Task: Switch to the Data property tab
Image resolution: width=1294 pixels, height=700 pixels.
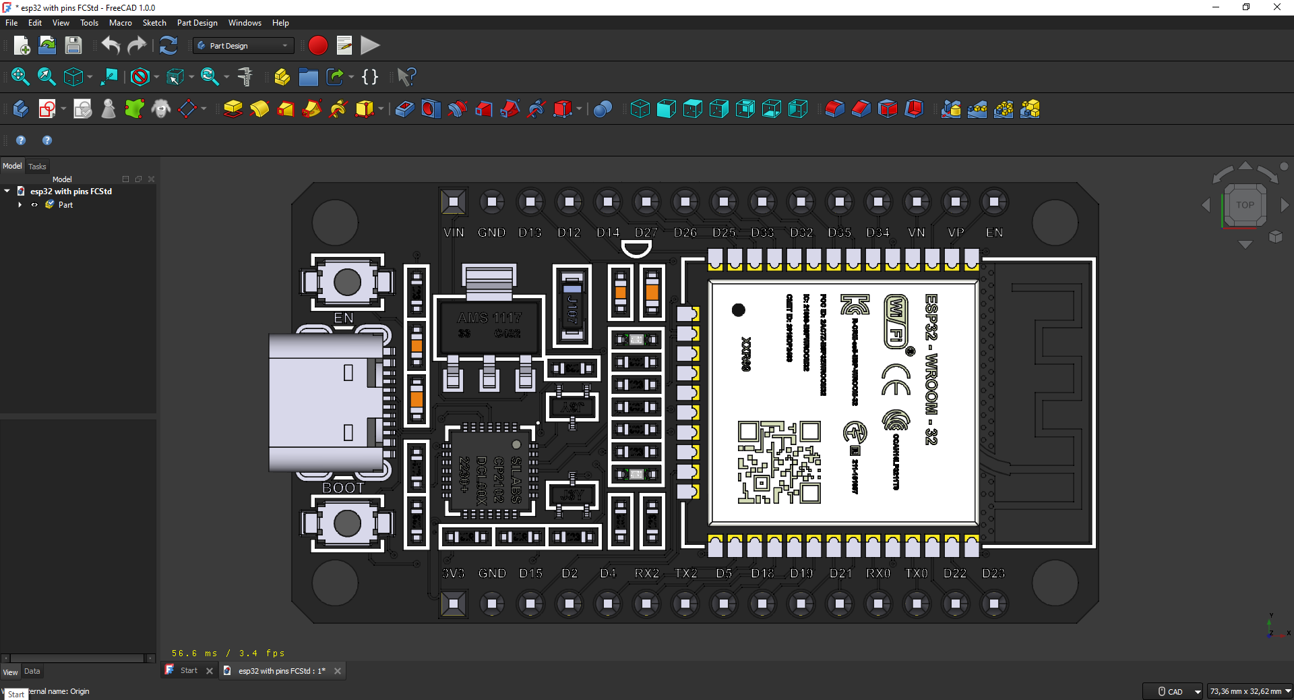Action: (x=32, y=672)
